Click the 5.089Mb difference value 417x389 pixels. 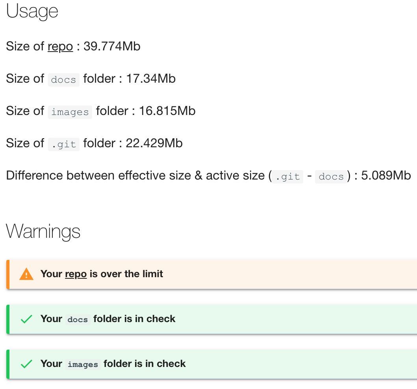pos(386,176)
